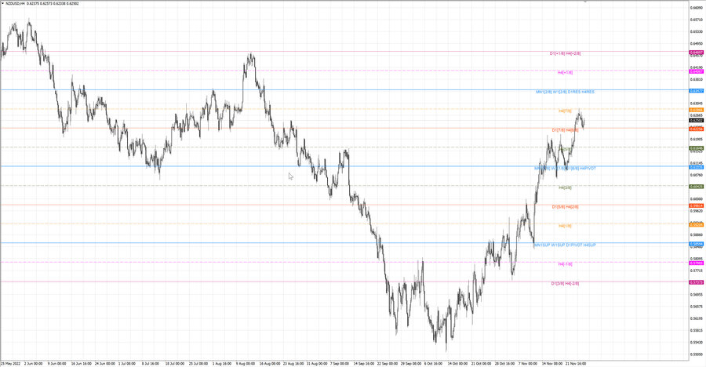The image size is (706, 367).
Task: Click the 28 Oct 16:00 time axis label
Action: pyautogui.click(x=504, y=363)
